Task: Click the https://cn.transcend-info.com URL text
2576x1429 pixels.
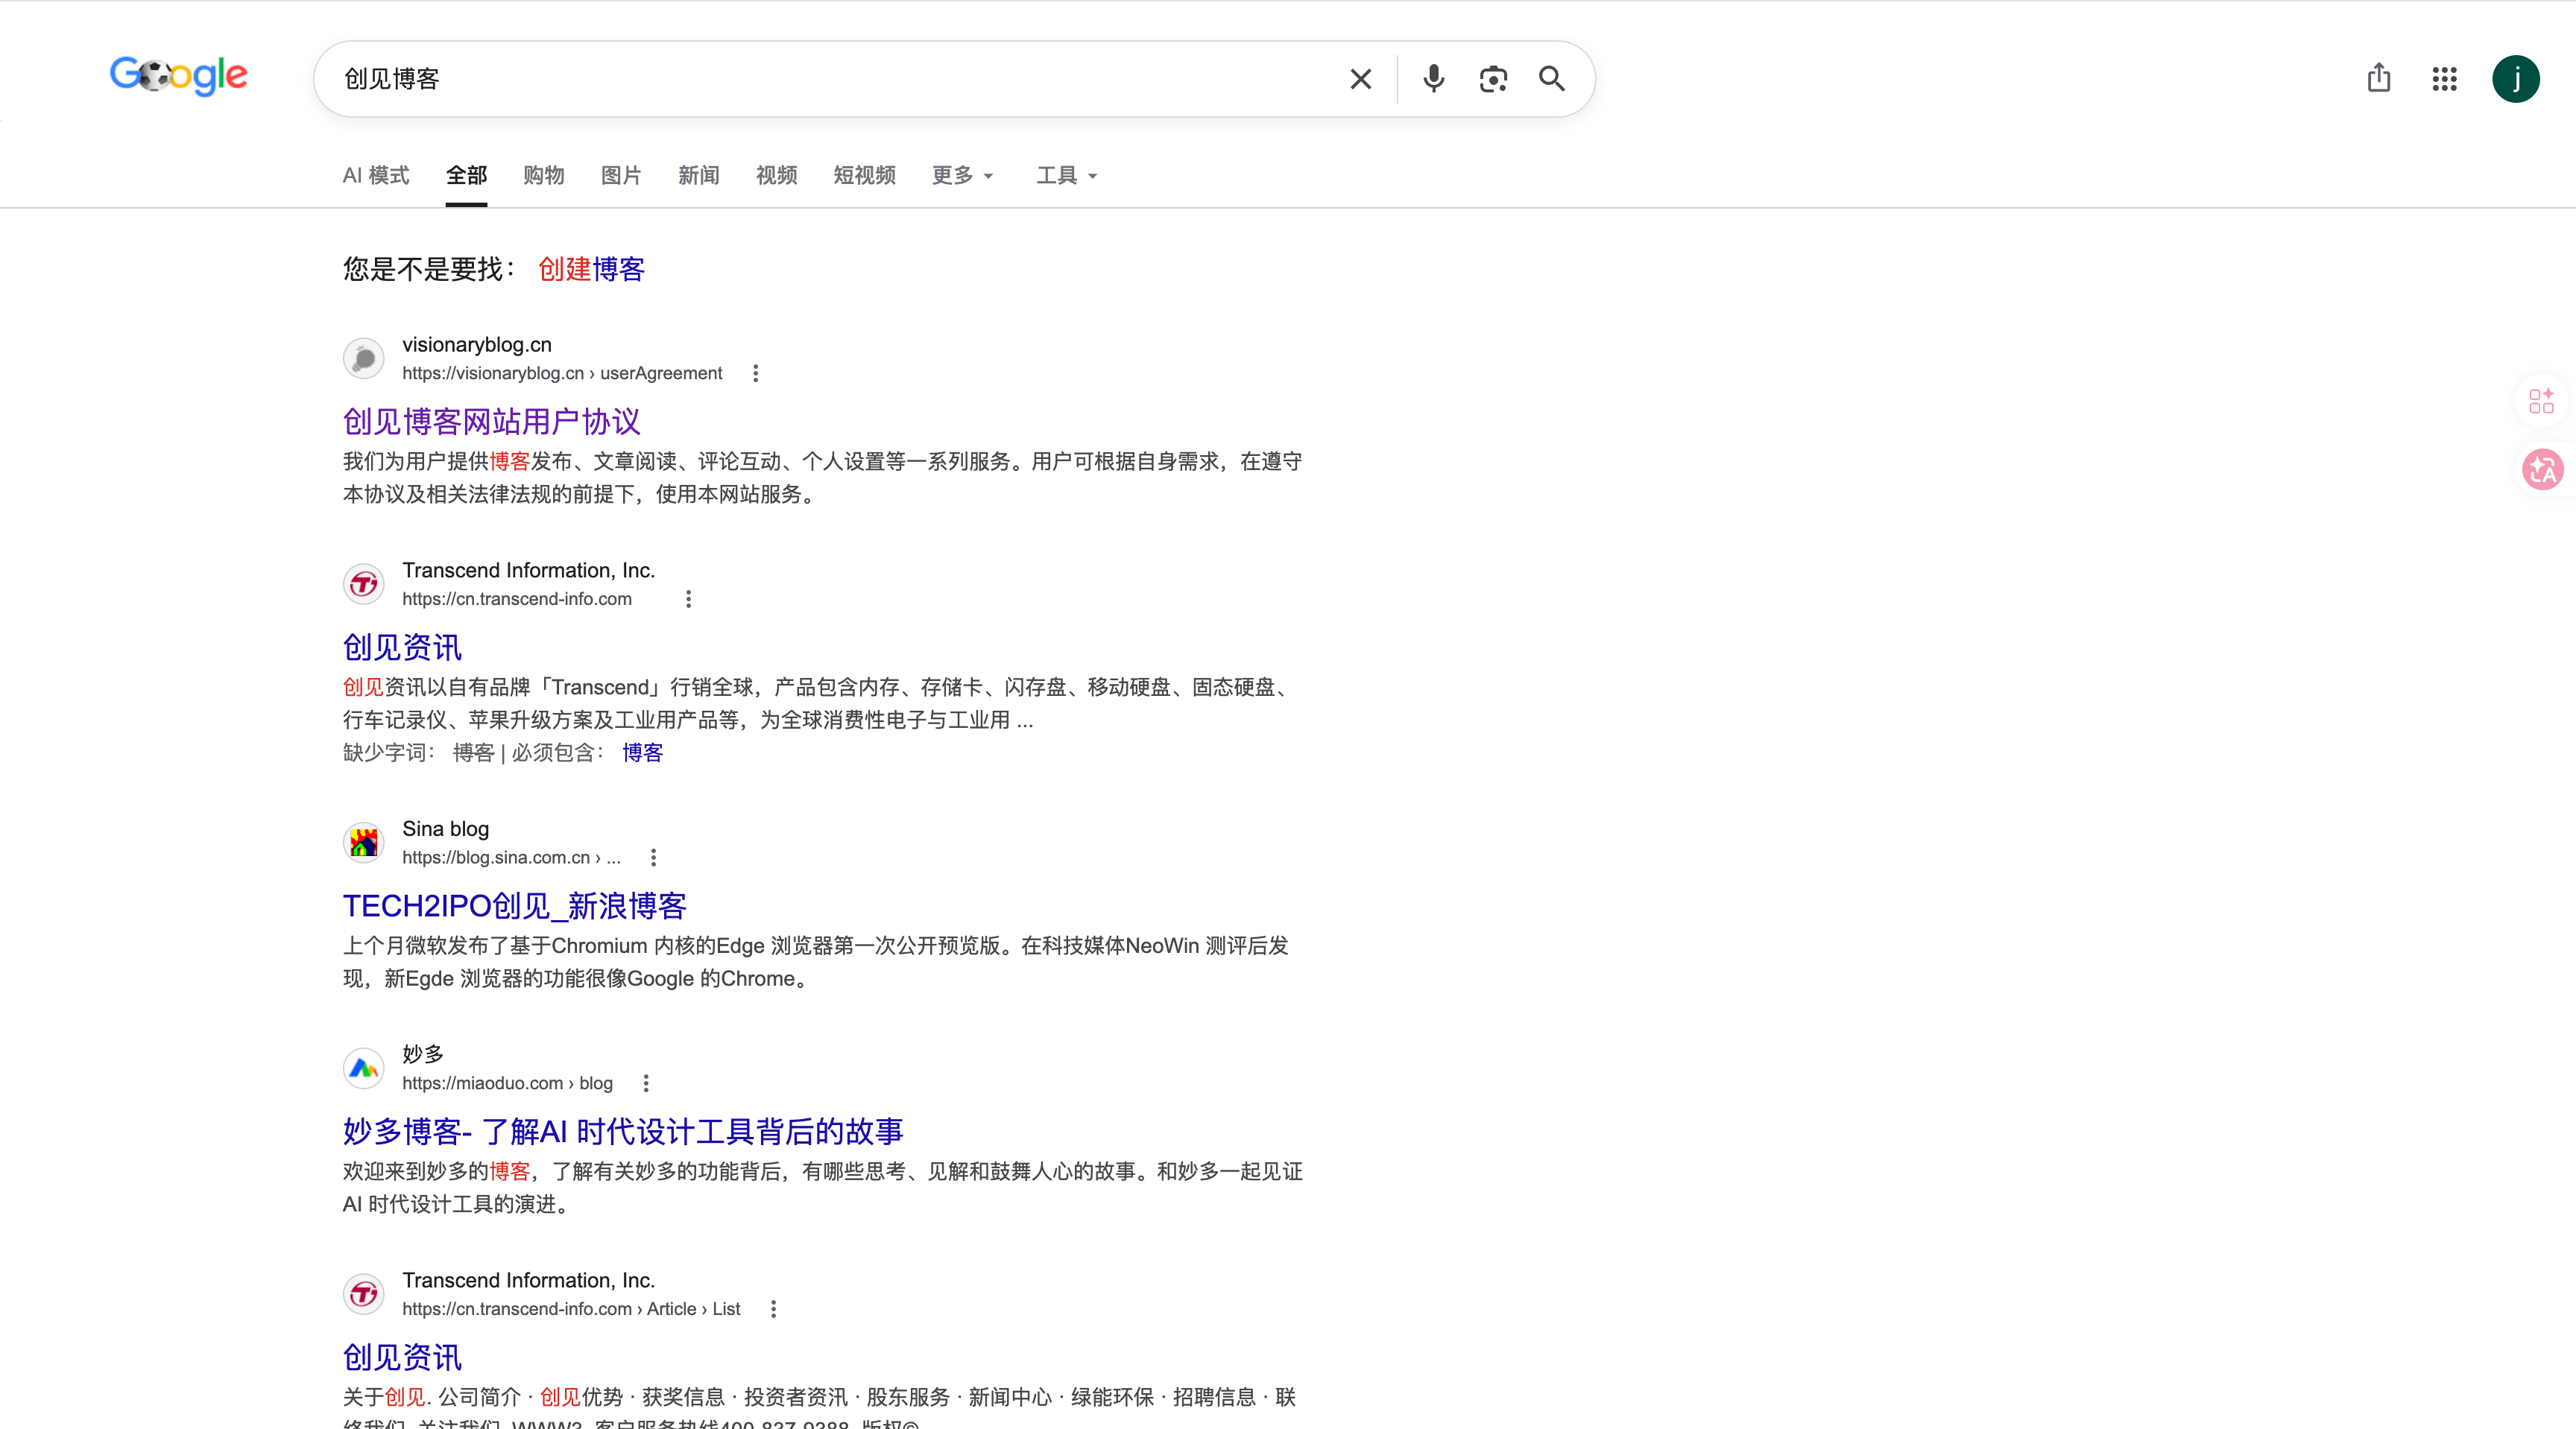Action: 517,600
